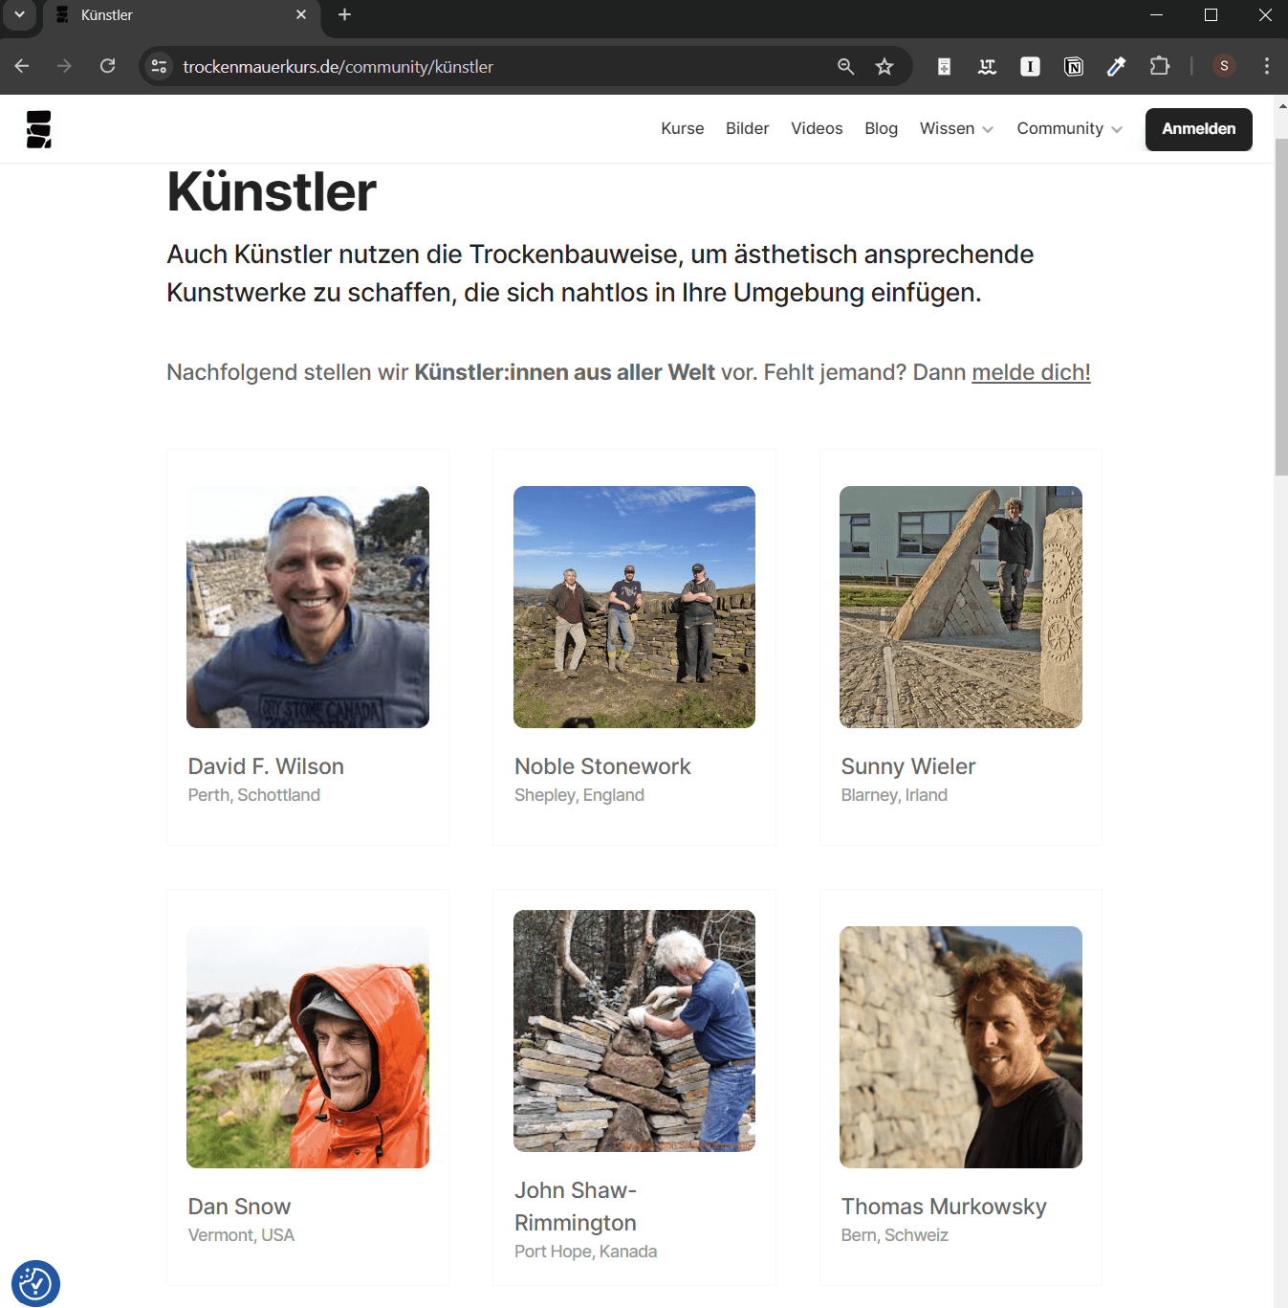Expand the Community dropdown menu
This screenshot has height=1308, width=1288.
coord(1068,128)
